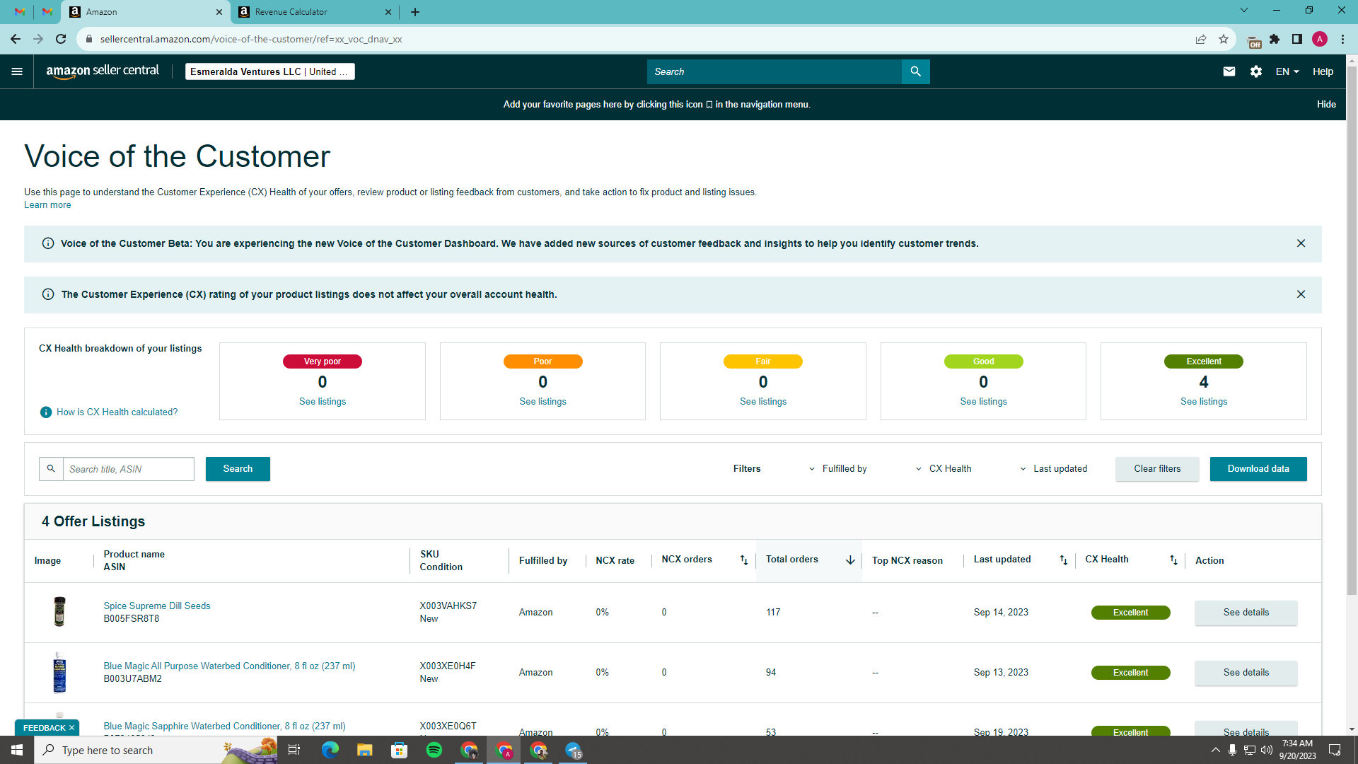Image resolution: width=1358 pixels, height=764 pixels.
Task: Switch to the Amazon browser tab
Action: [x=146, y=12]
